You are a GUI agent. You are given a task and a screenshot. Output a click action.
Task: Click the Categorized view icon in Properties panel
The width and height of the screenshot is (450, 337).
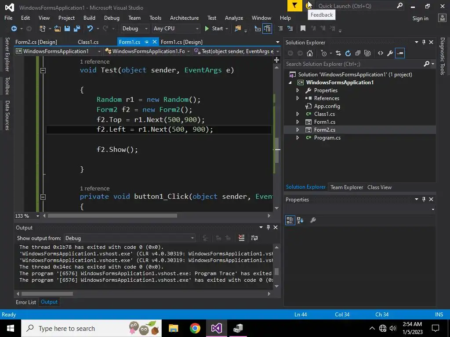click(290, 220)
